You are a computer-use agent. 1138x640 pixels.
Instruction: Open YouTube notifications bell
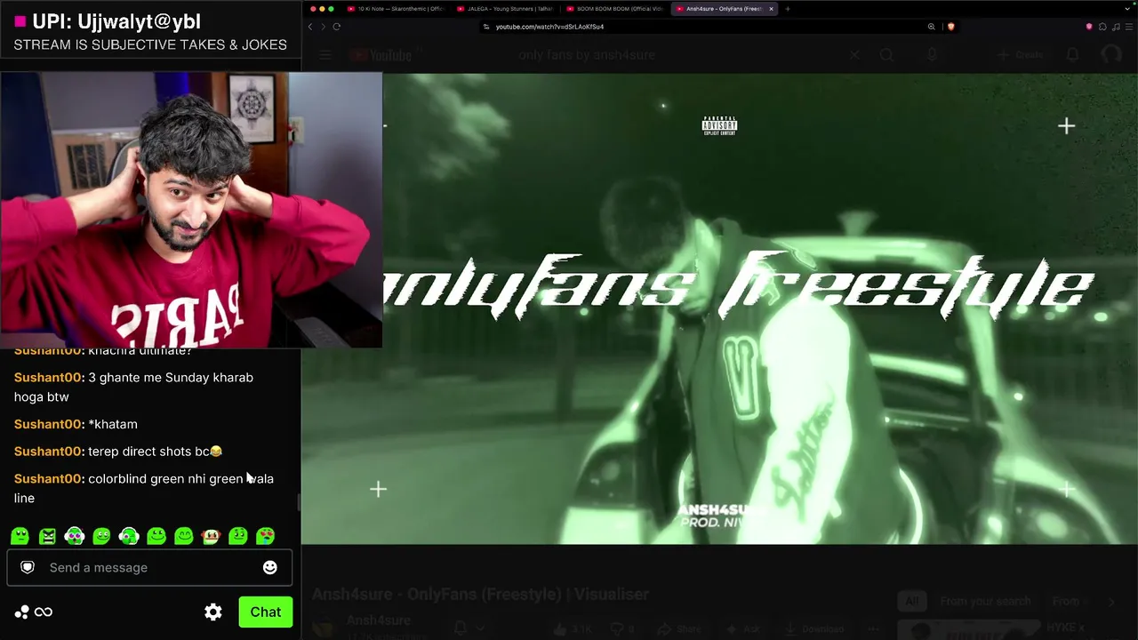tap(1073, 55)
